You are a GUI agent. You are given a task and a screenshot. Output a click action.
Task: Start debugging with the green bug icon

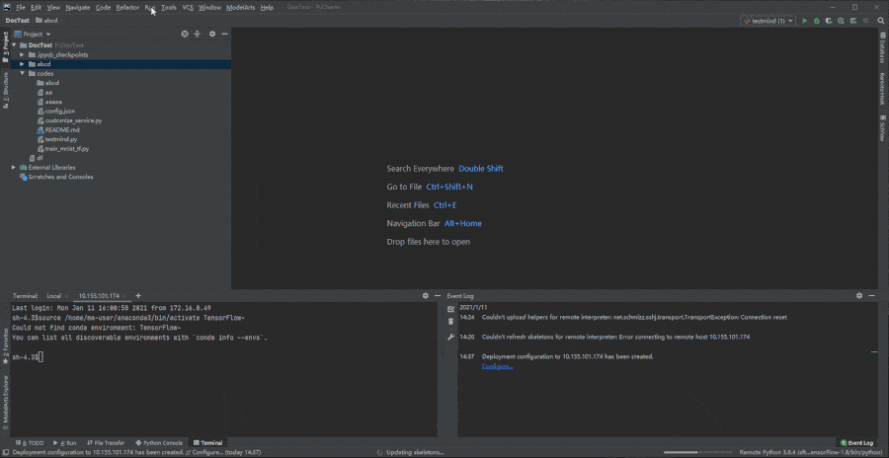[817, 21]
